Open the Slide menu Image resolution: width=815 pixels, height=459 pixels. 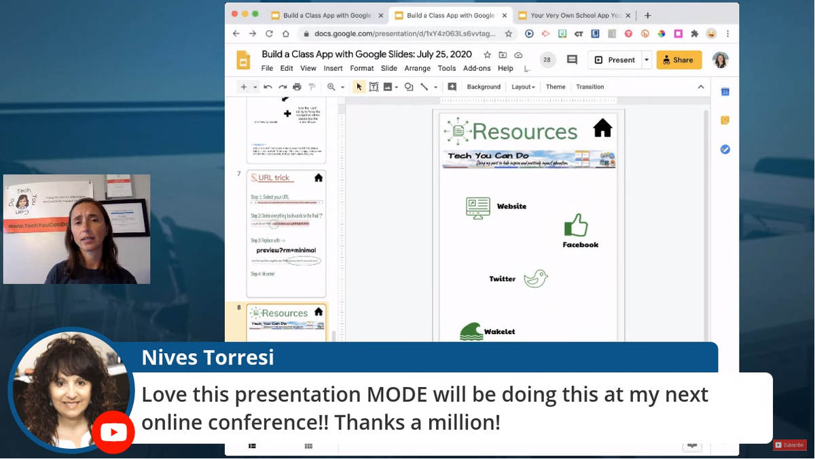389,69
